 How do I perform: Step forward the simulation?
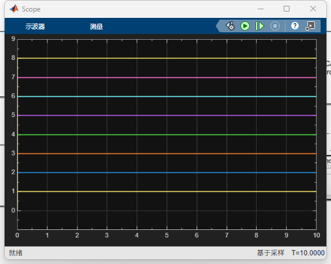pyautogui.click(x=259, y=26)
